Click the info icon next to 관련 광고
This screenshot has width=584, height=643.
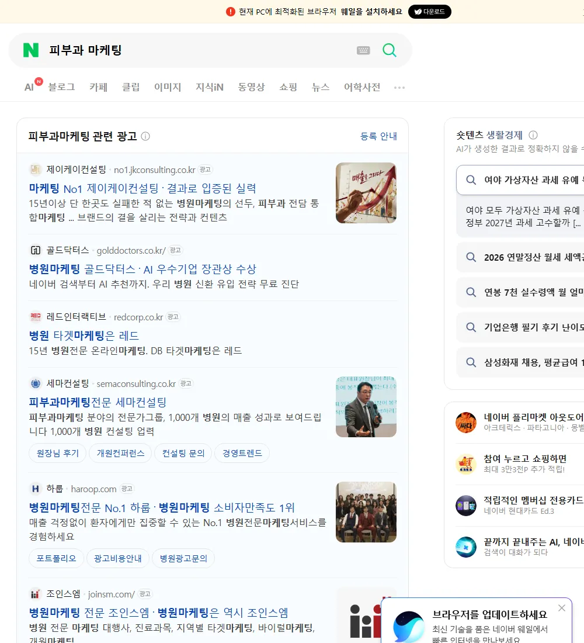pos(145,136)
